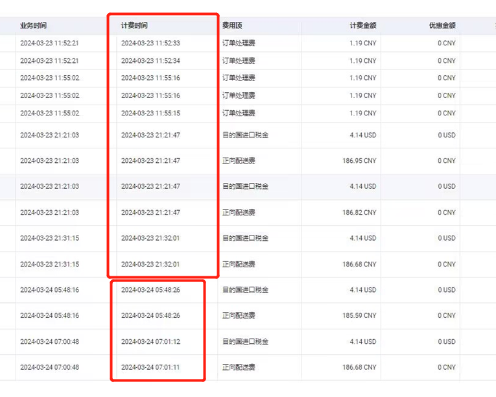Click the 计费金额 column header
The image size is (496, 397).
point(363,25)
